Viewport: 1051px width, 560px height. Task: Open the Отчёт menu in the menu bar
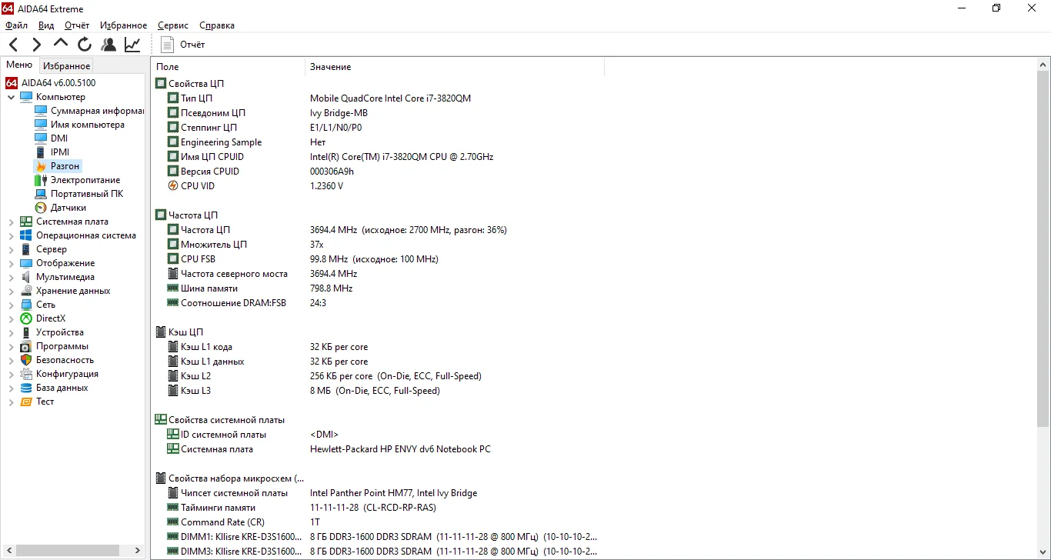(x=77, y=25)
